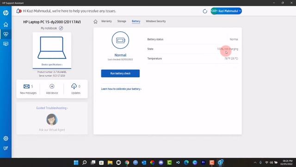This screenshot has height=167, width=296.
Task: Open Settings gear in left sidebar
Action: tap(6, 138)
